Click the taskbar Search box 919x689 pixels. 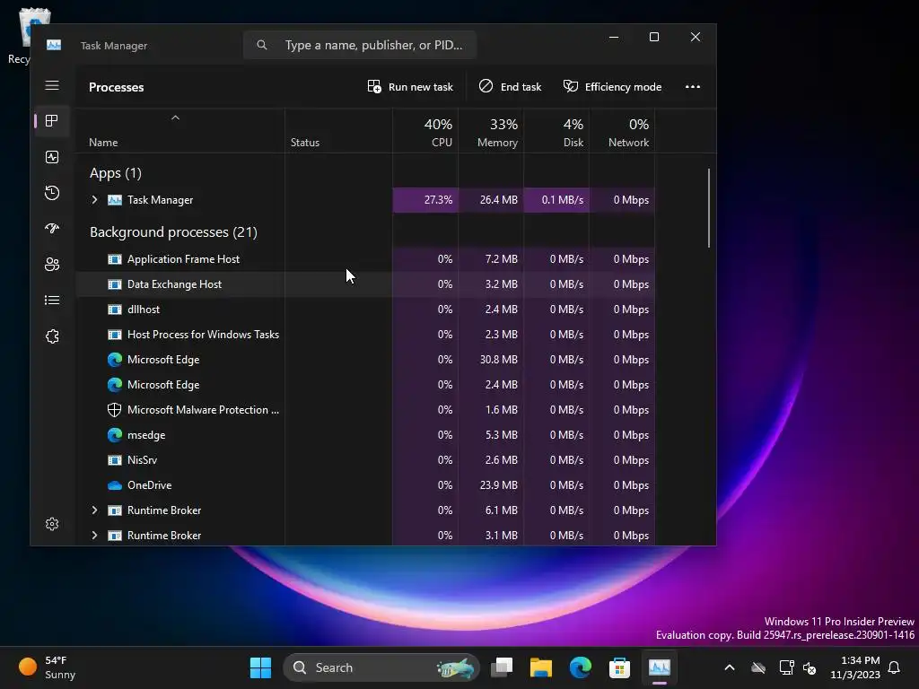381,667
